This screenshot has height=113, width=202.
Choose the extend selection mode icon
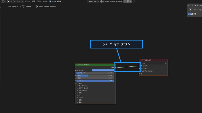(x=192, y=14)
